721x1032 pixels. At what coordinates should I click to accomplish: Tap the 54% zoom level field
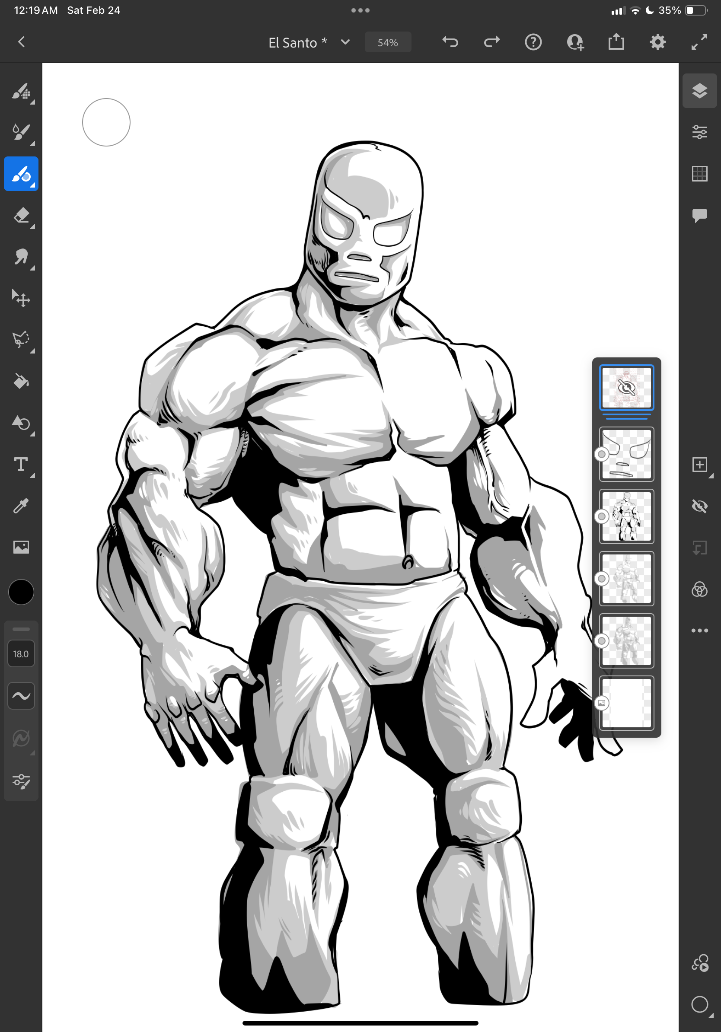387,42
